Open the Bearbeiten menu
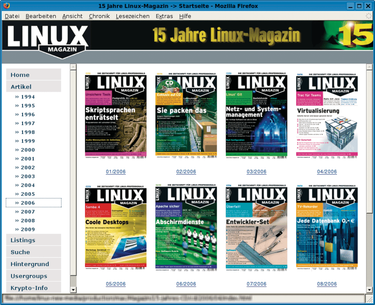Screen dimensions: 375x305 [x=41, y=16]
